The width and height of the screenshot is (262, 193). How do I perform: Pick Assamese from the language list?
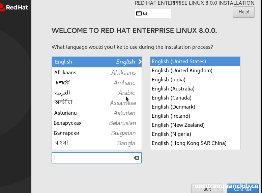(x=96, y=103)
